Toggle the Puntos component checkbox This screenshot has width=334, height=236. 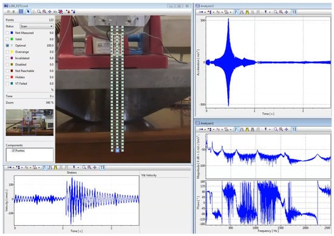click(x=13, y=150)
